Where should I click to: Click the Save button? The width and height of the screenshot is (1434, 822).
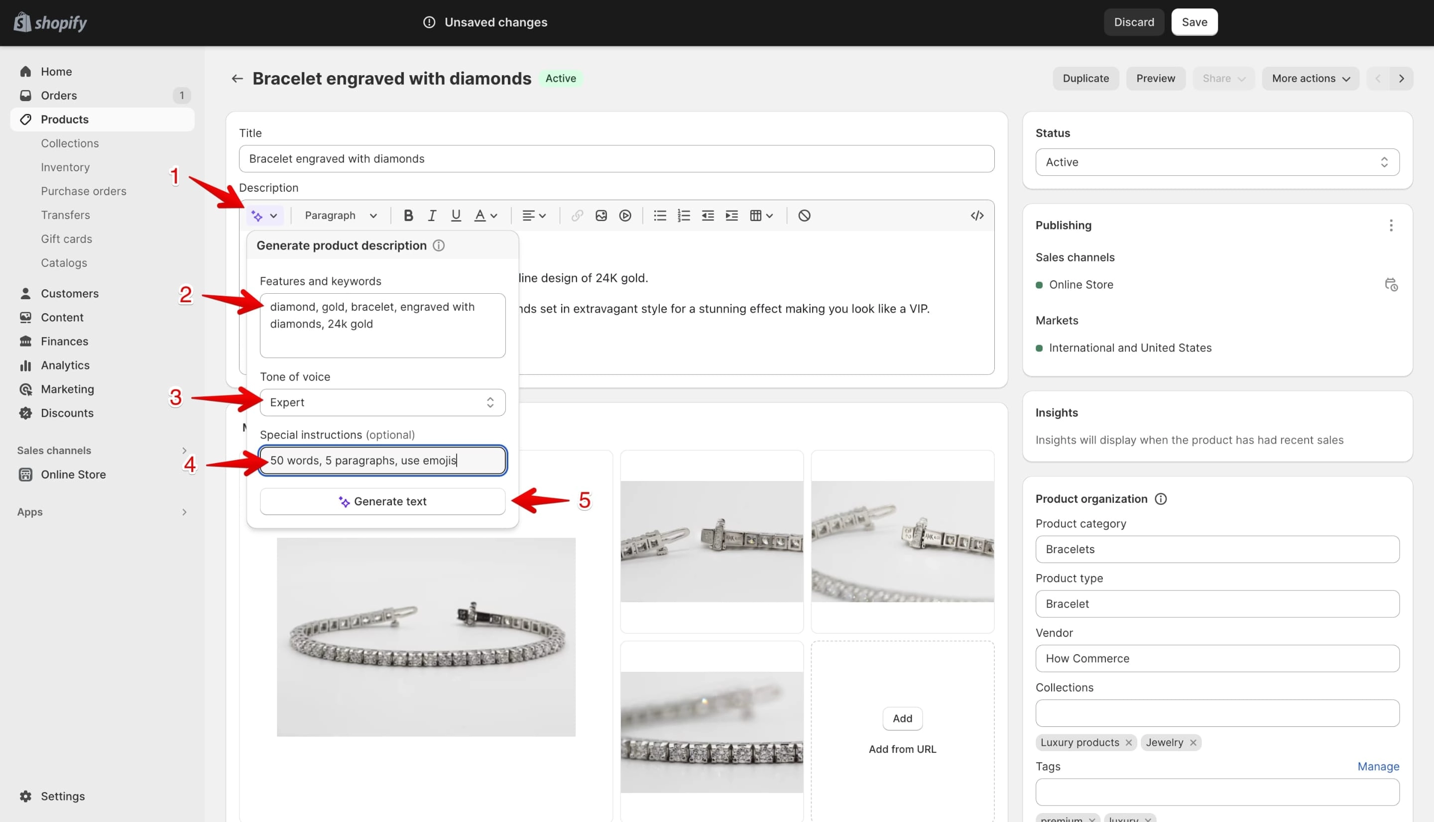(1194, 22)
